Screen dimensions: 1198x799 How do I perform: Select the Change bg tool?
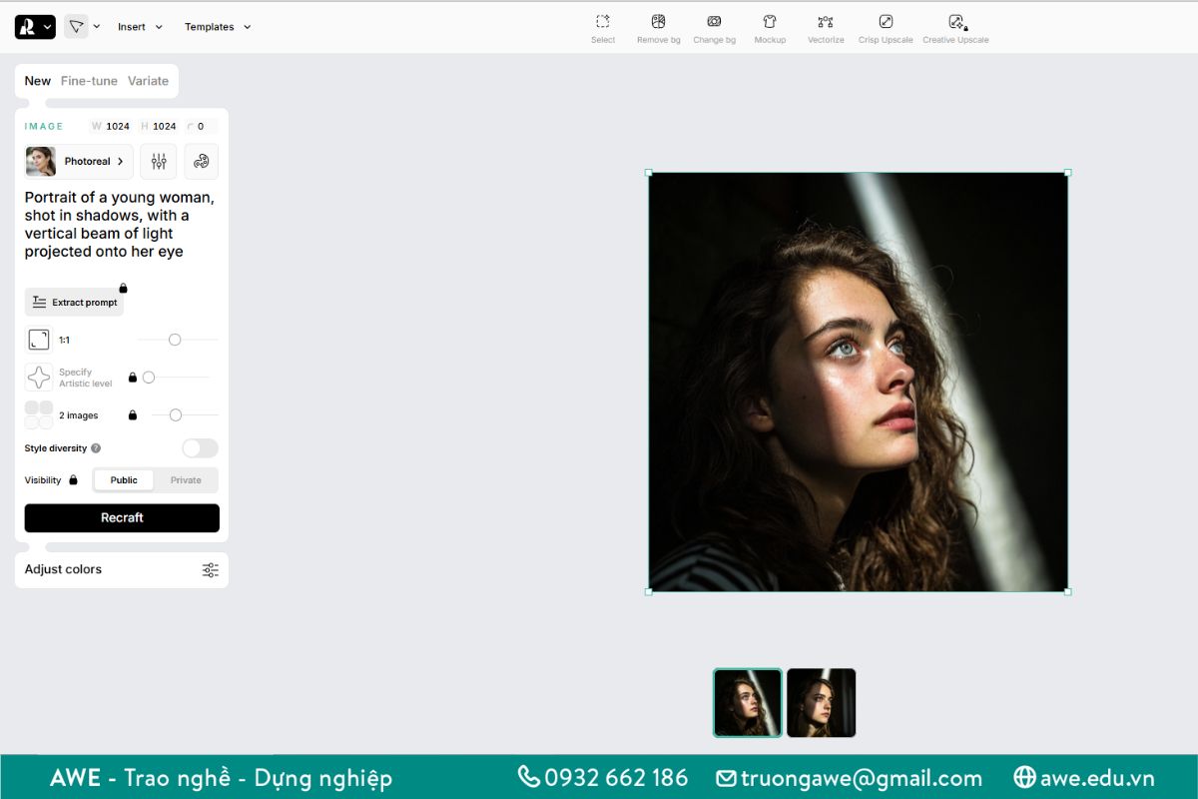tap(714, 22)
